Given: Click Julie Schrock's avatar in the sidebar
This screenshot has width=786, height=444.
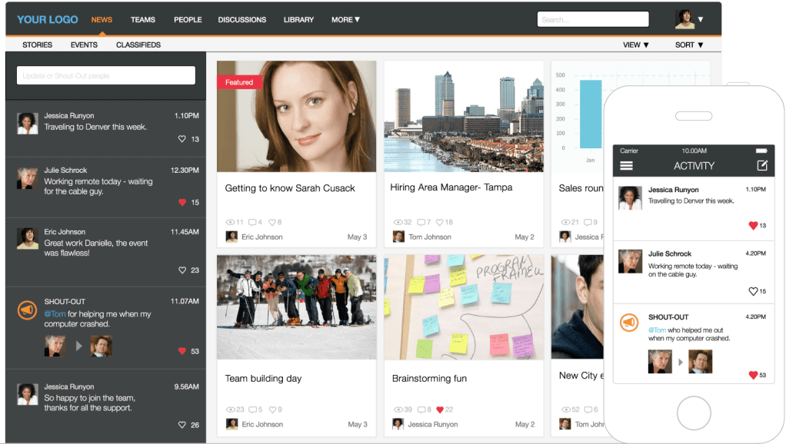Looking at the screenshot, I should (x=28, y=178).
